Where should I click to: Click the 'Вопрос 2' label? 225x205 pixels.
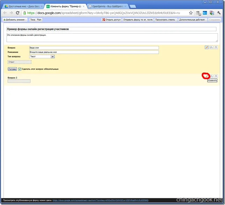pos(12,78)
